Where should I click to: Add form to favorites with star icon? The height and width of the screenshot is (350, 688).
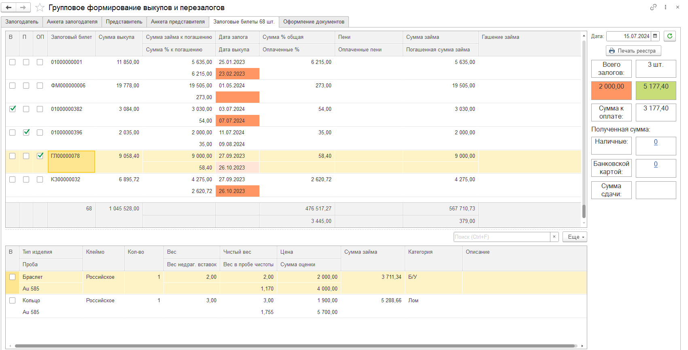[40, 7]
